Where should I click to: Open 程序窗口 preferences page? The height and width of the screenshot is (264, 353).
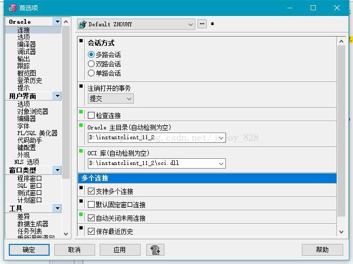coord(29,178)
